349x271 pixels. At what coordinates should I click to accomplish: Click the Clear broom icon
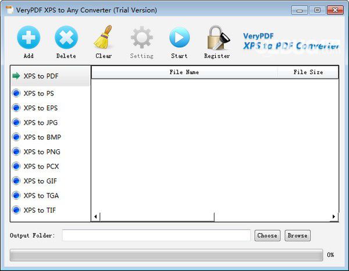tap(104, 37)
